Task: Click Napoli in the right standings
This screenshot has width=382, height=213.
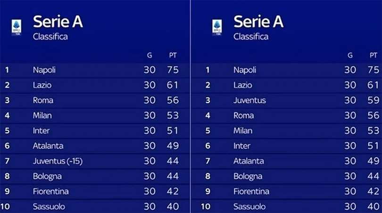Action: [245, 70]
